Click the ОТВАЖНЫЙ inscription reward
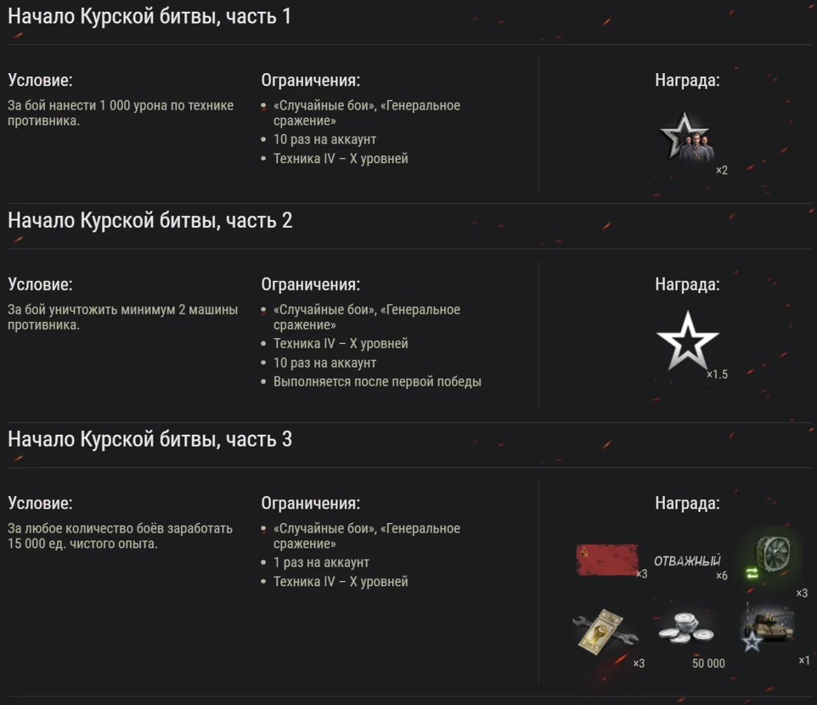Viewport: 817px width, 705px height. [x=687, y=561]
